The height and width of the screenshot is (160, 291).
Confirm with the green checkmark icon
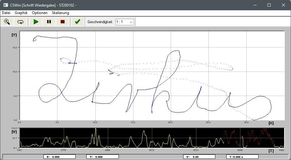point(78,22)
